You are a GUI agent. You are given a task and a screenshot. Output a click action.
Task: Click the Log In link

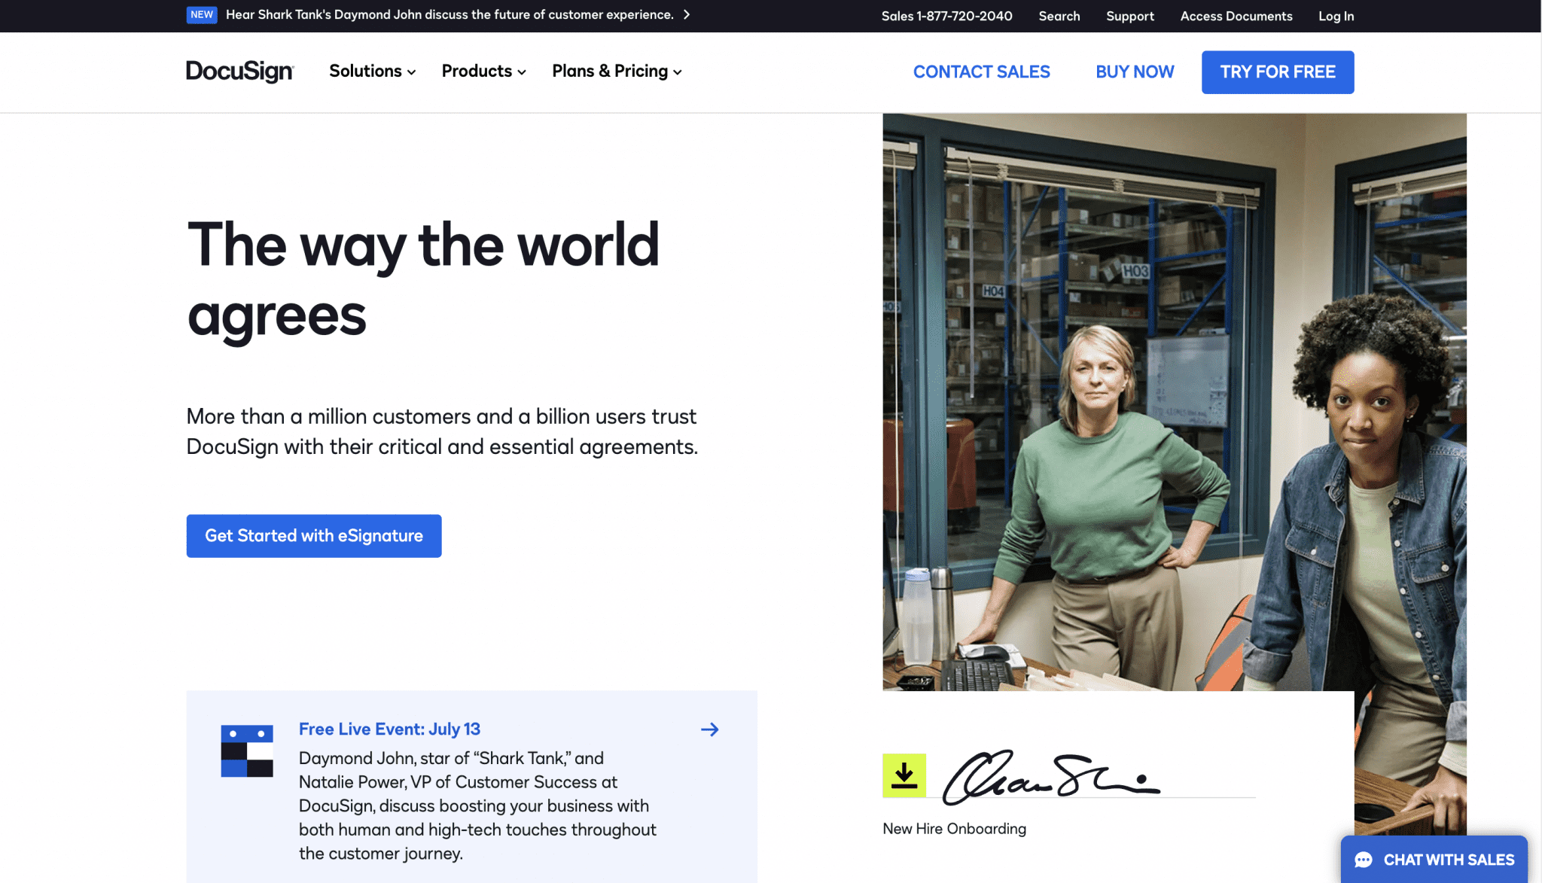tap(1336, 16)
